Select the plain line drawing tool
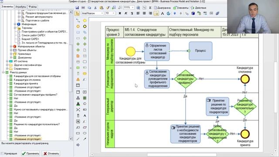The width and height of the screenshot is (279, 157). coord(78,139)
